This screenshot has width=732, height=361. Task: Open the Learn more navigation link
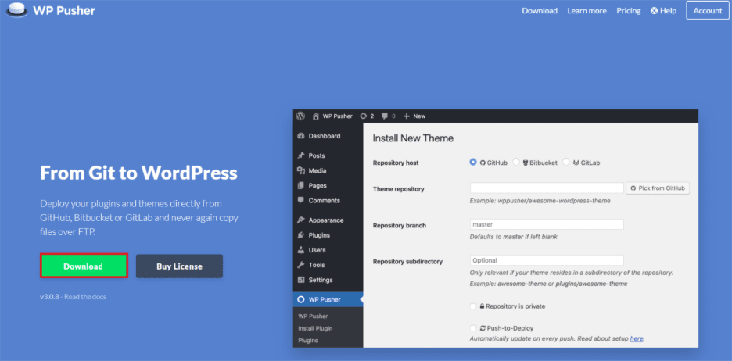point(587,11)
